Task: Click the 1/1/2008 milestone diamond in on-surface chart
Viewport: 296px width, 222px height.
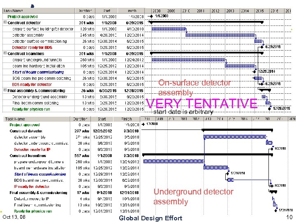Action: coord(151,16)
